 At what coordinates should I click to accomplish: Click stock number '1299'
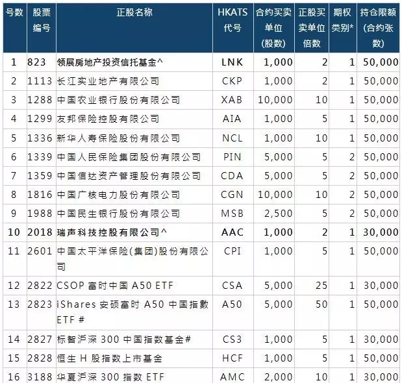pos(40,119)
